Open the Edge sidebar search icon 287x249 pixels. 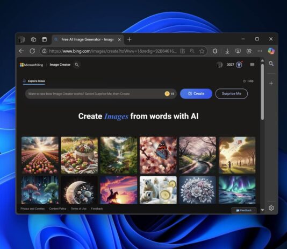(x=271, y=64)
